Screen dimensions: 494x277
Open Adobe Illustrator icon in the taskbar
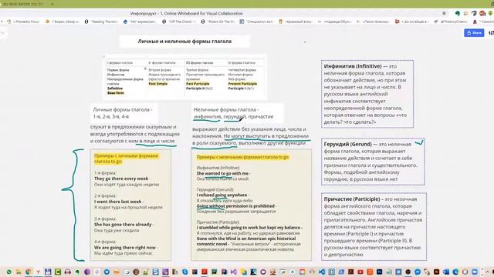click(x=436, y=272)
